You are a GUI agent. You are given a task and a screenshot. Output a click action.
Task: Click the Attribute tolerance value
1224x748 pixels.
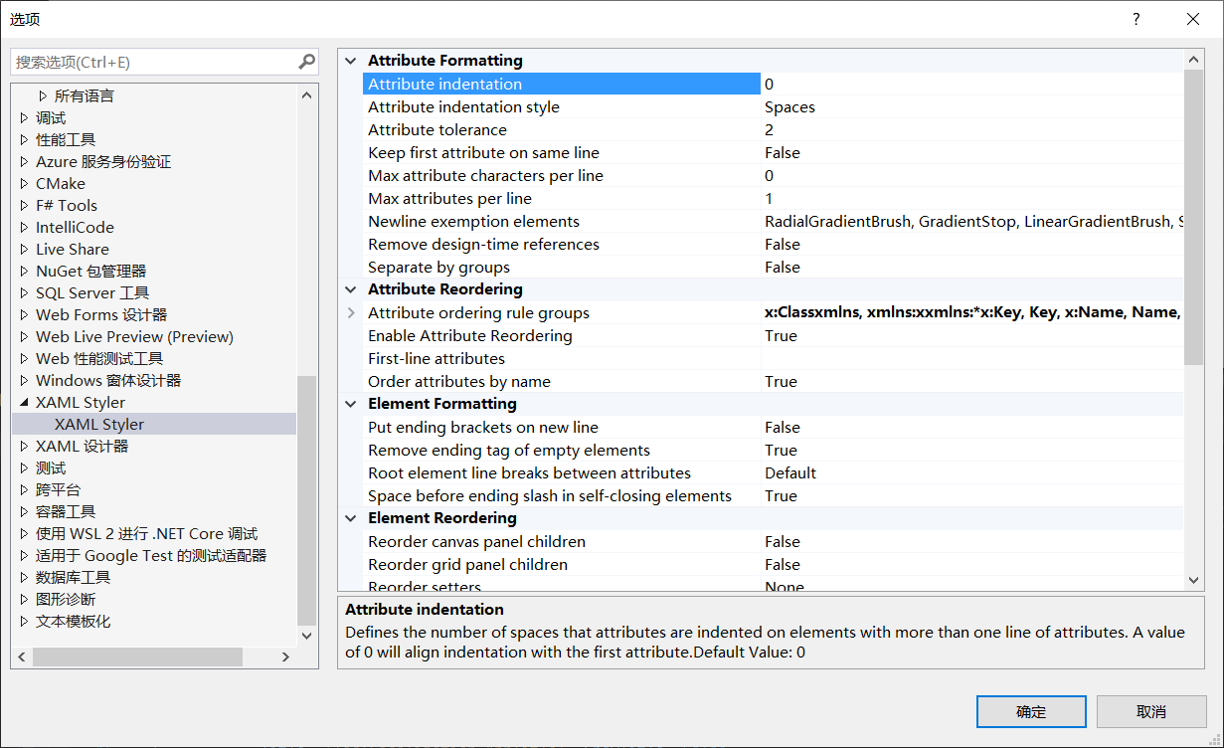click(972, 130)
